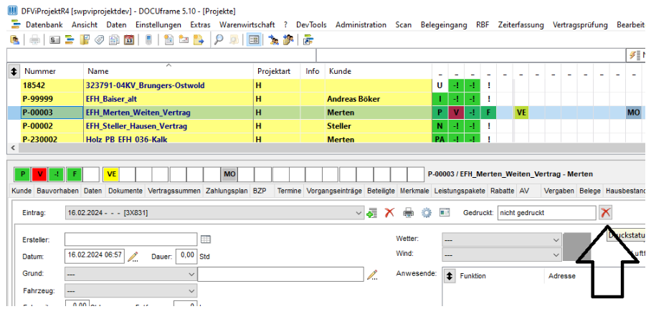646x309 pixels.
Task: Expand the Wind dropdown
Action: click(x=557, y=255)
